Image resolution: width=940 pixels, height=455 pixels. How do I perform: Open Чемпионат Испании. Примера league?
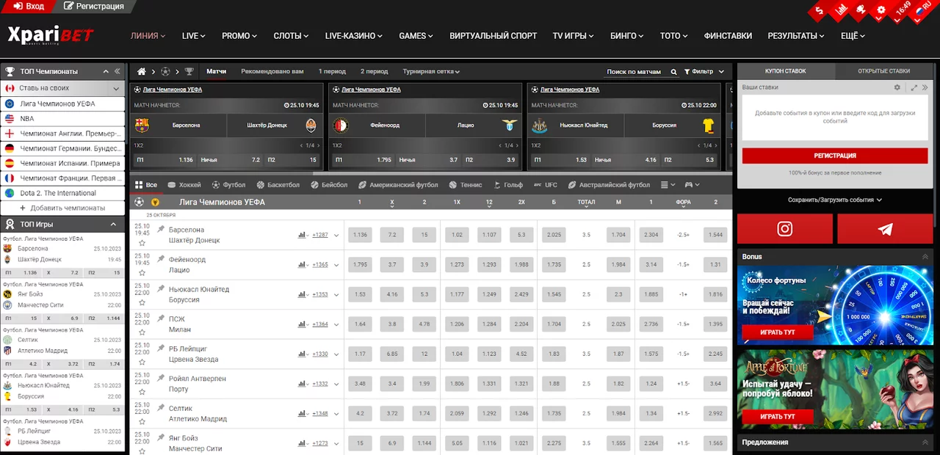tap(62, 163)
